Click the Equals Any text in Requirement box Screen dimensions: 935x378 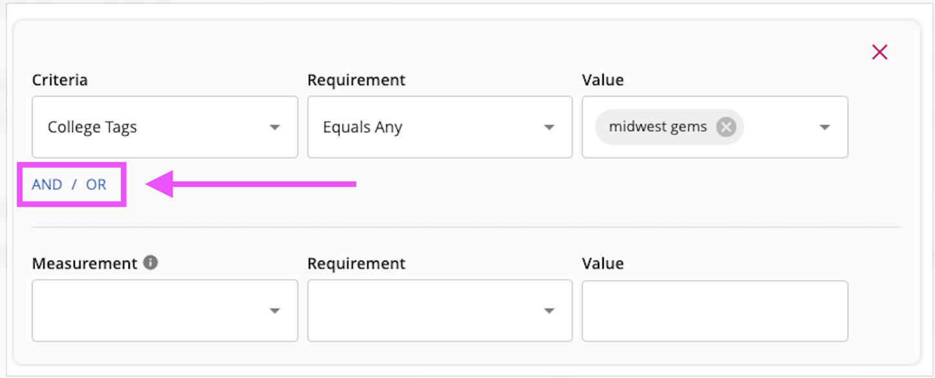(x=362, y=127)
